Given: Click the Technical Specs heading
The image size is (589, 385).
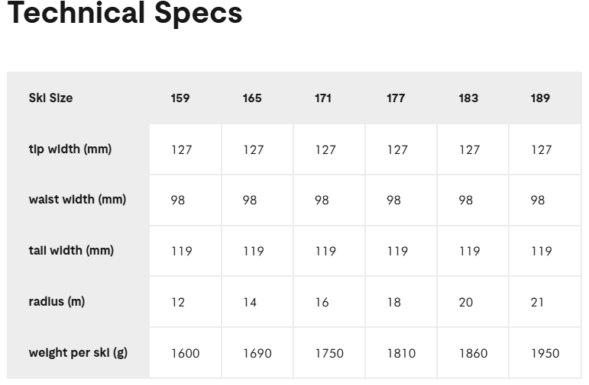Looking at the screenshot, I should (x=125, y=13).
